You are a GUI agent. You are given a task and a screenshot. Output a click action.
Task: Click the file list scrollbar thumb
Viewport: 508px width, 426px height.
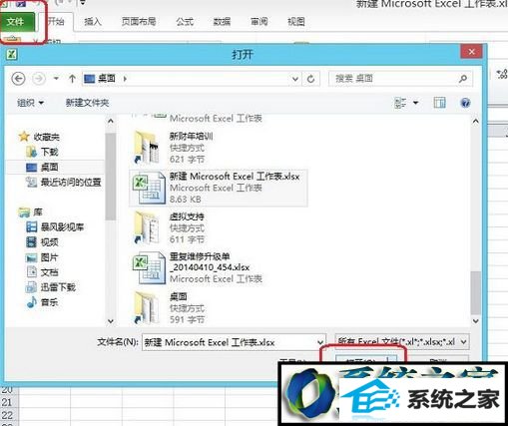point(476,292)
